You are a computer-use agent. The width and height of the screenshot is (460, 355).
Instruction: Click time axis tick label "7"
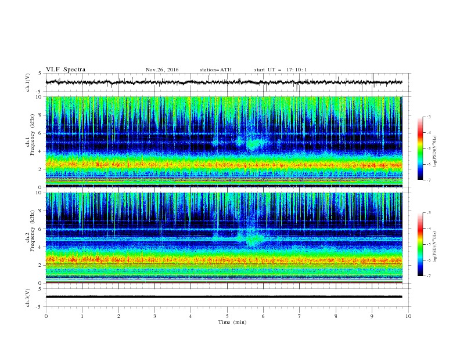[300, 316]
